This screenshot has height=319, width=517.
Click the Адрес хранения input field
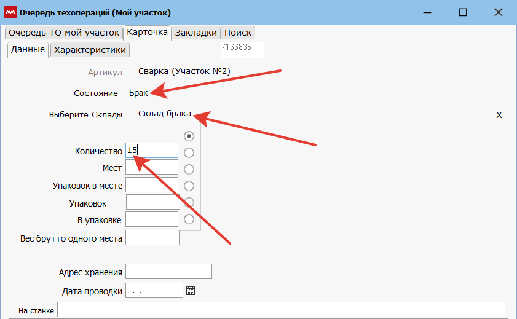[168, 272]
